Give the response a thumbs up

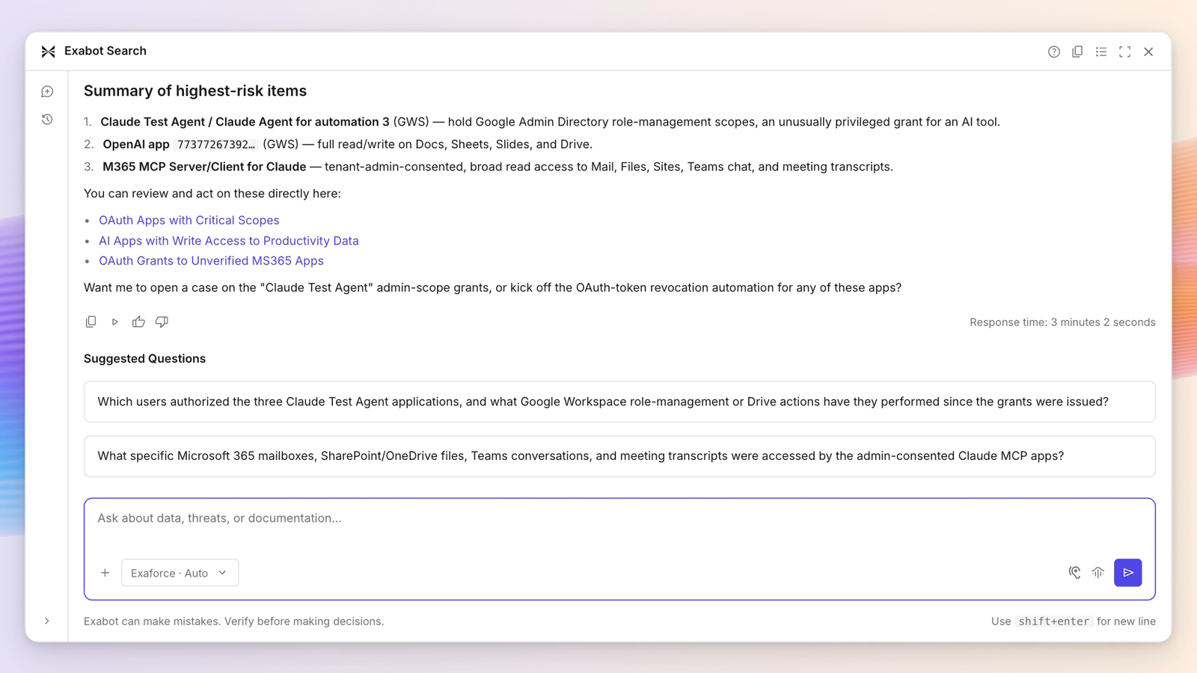[138, 322]
